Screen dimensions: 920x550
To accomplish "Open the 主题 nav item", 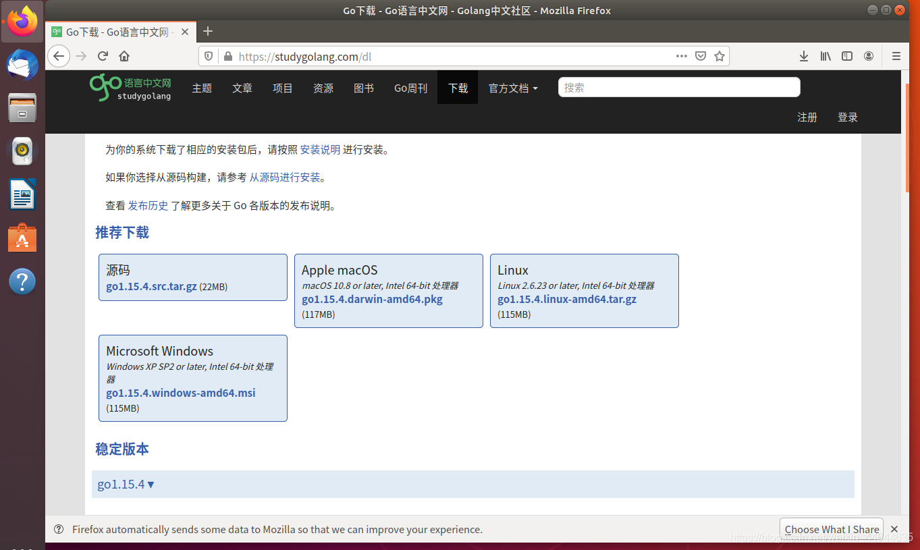I will click(202, 88).
